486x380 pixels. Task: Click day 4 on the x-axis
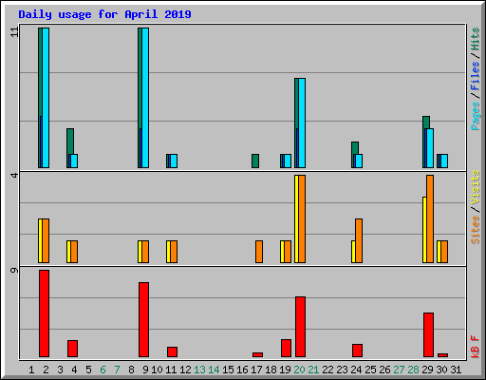[74, 370]
